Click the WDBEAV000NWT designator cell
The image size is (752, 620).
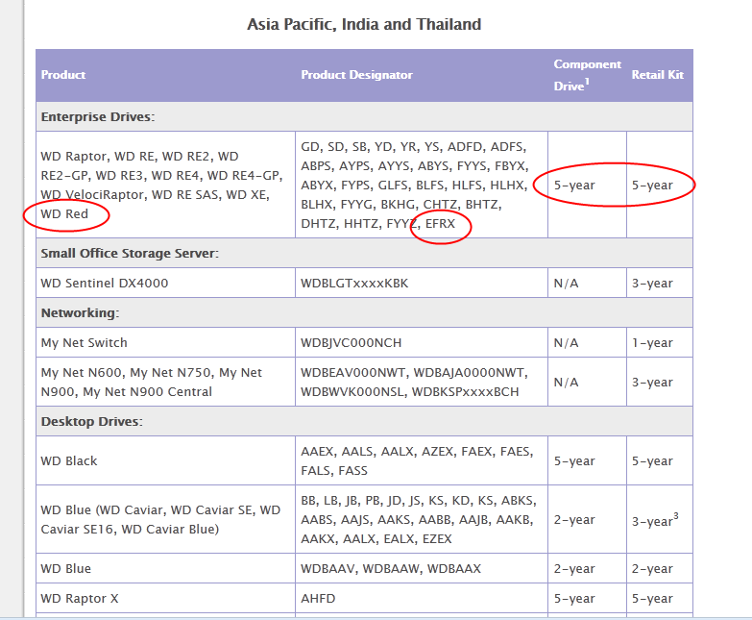(422, 382)
